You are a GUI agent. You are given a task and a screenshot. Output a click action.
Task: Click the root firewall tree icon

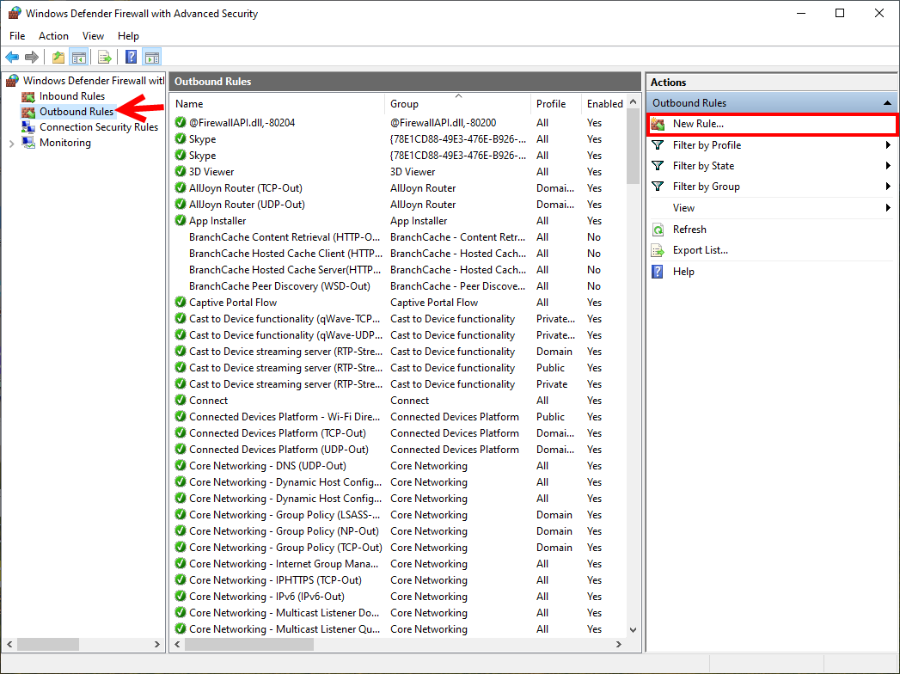click(x=13, y=80)
